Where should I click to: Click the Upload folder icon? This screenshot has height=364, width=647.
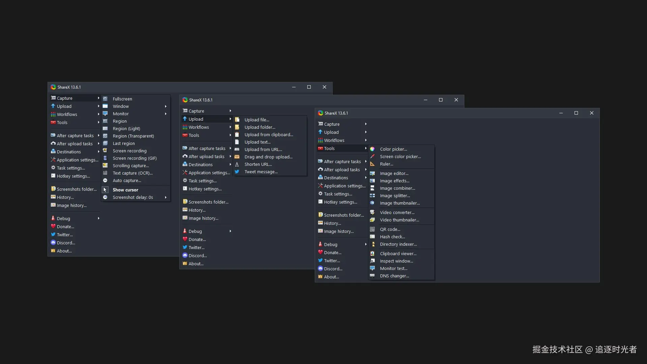(x=237, y=127)
